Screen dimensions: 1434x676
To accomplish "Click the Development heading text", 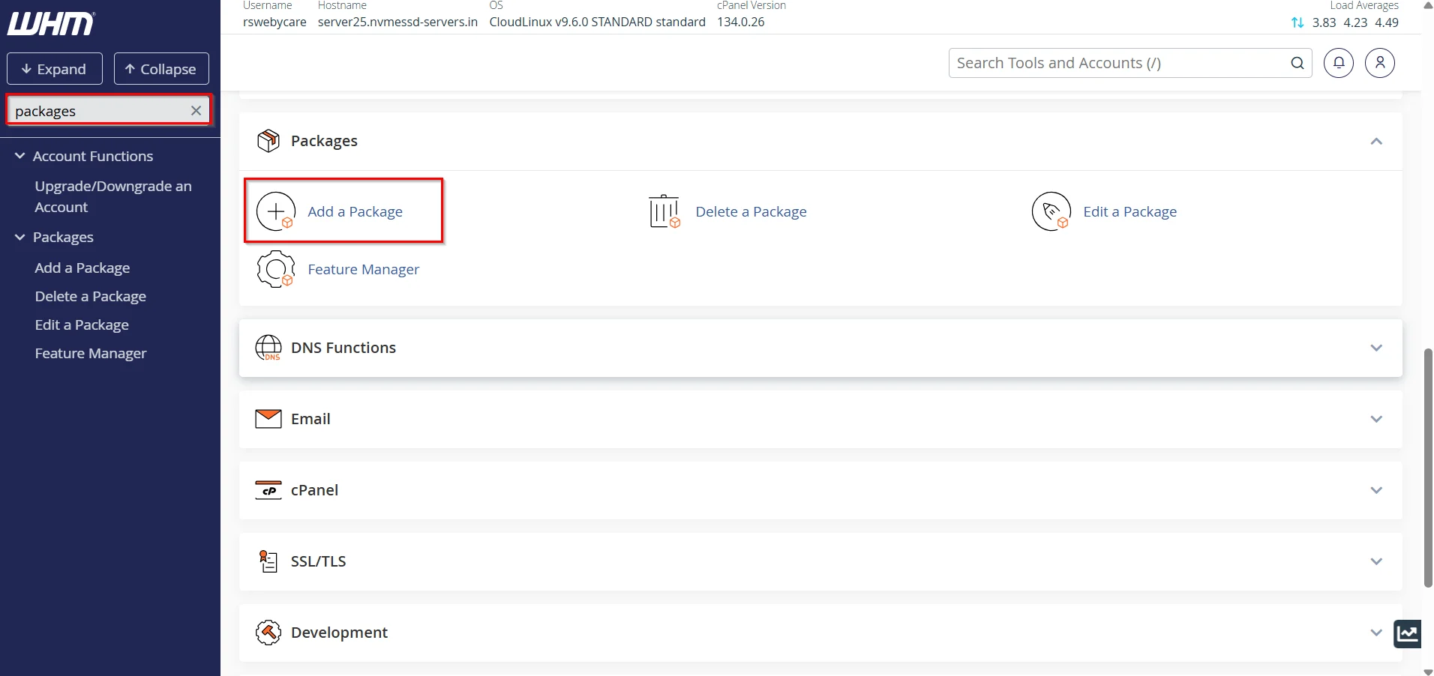I will click(339, 633).
